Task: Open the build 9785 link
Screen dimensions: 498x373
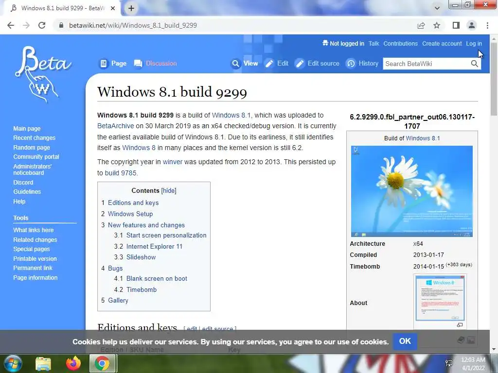Action: coord(121,173)
